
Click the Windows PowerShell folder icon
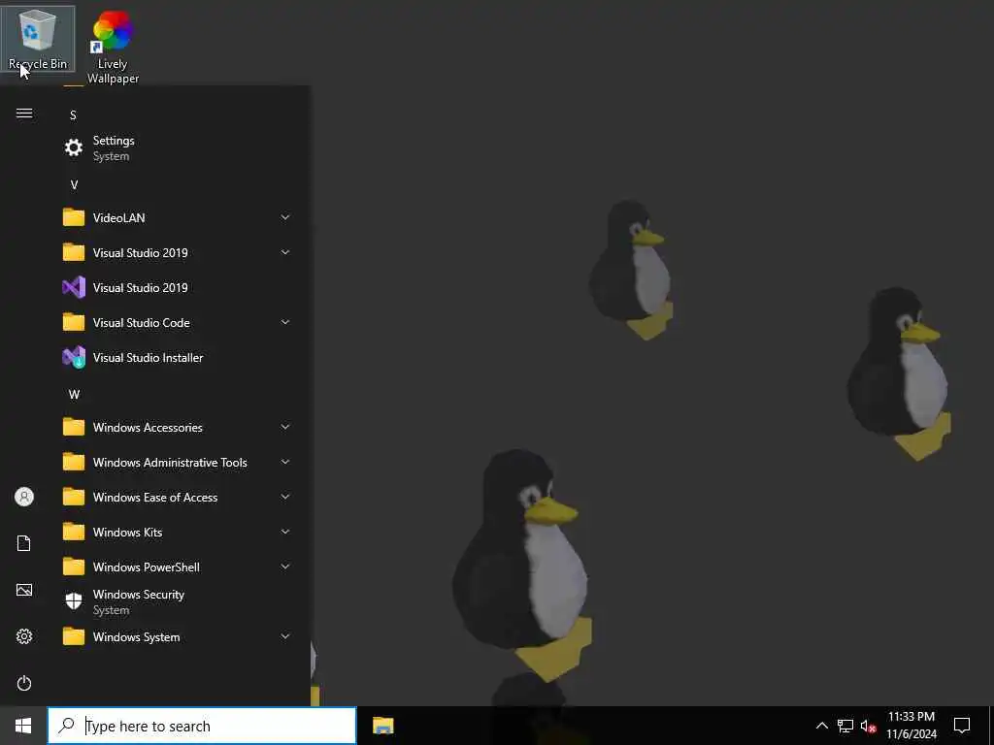point(74,567)
